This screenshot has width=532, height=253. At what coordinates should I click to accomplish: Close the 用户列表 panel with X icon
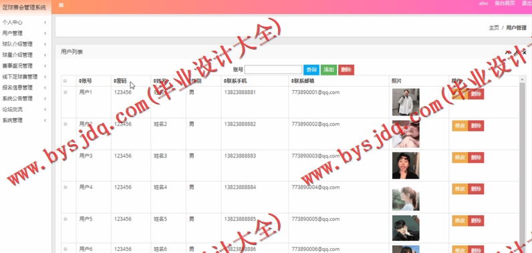(524, 52)
